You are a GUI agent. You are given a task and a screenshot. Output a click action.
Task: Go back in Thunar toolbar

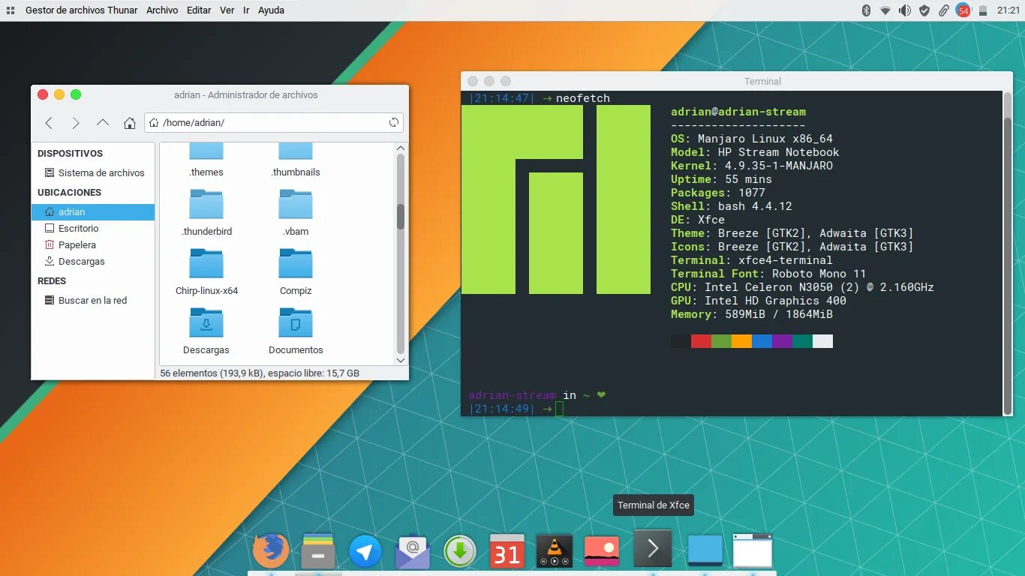(49, 123)
